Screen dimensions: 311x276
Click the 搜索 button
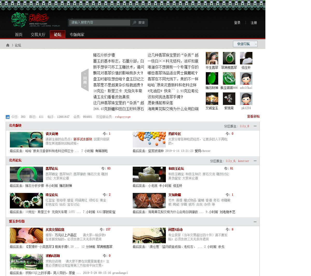[x=142, y=23]
